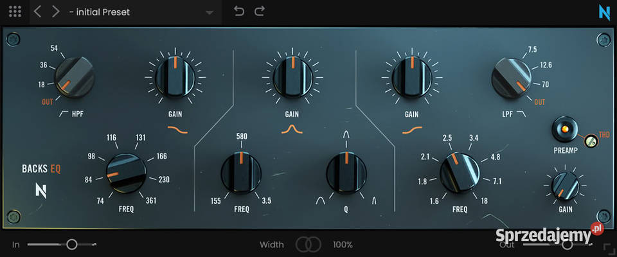Toggle the THD switch
The height and width of the screenshot is (257, 617).
(590, 141)
